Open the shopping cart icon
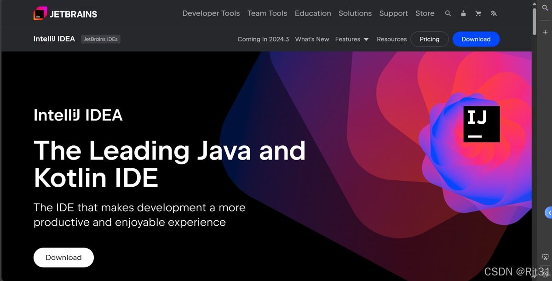The height and width of the screenshot is (281, 552). coord(478,13)
